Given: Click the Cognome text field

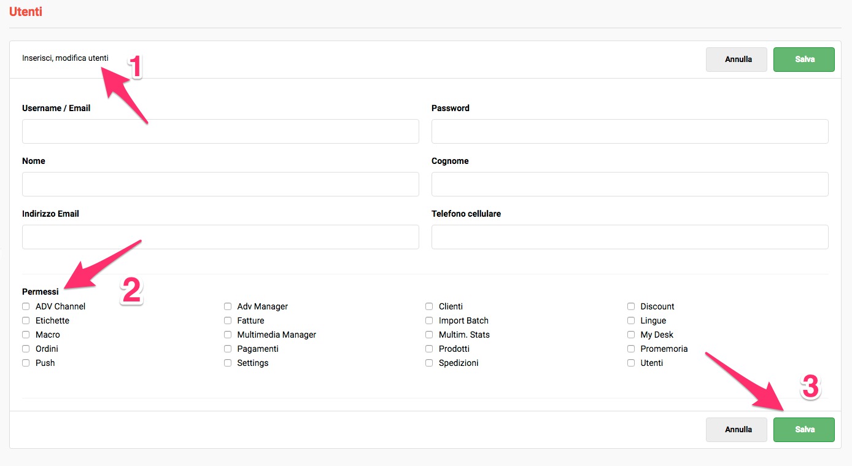Looking at the screenshot, I should coord(630,184).
